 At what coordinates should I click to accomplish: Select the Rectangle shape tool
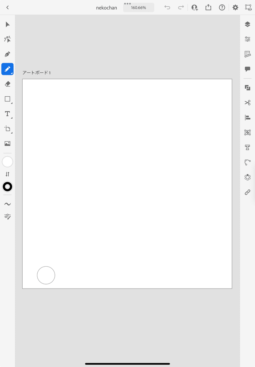7,99
